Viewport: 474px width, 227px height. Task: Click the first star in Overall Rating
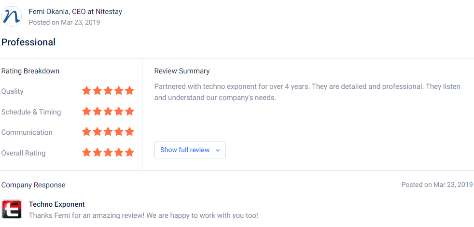pyautogui.click(x=86, y=152)
